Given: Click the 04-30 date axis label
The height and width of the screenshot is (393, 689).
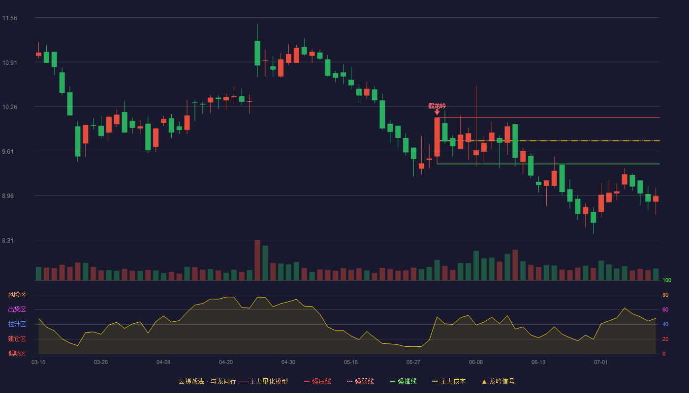Looking at the screenshot, I should pyautogui.click(x=288, y=362).
